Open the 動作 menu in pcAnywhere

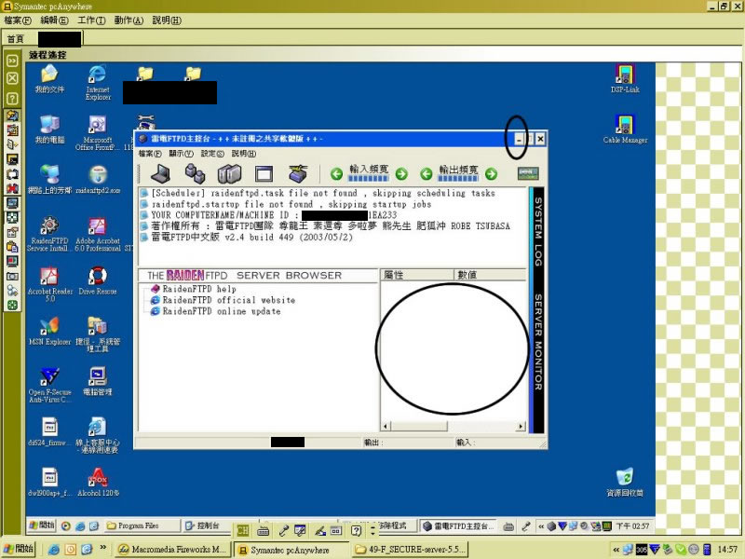pos(128,20)
